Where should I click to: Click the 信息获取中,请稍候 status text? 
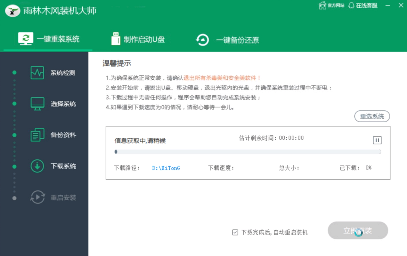[x=140, y=141]
